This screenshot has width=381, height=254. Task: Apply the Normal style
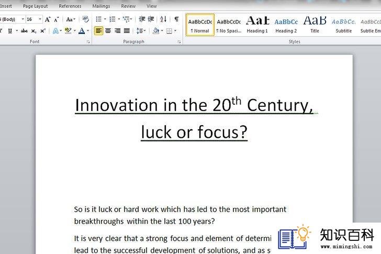tap(200, 25)
